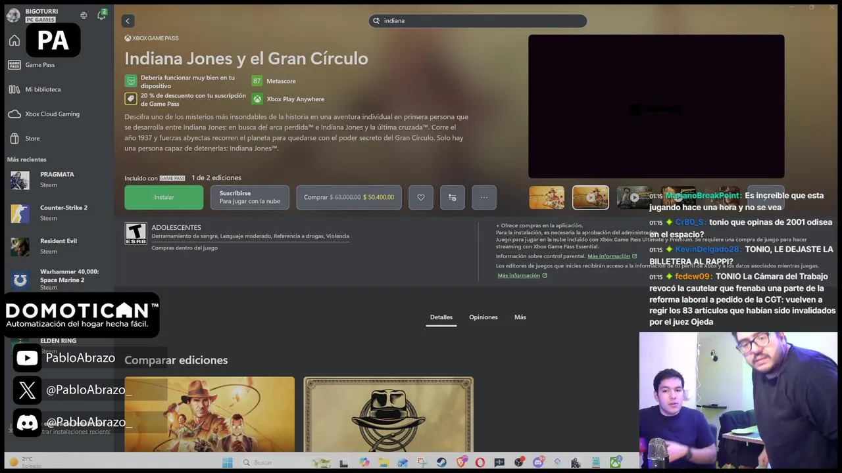This screenshot has width=842, height=473.
Task: Open Xbox app icon in taskbar
Action: [x=615, y=462]
